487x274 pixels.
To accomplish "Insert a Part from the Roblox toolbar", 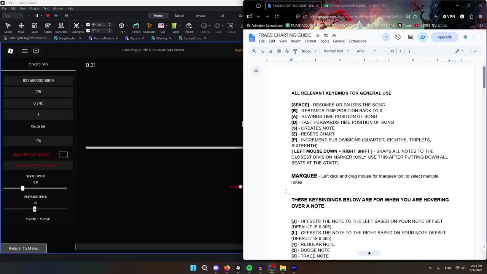I will [122, 27].
